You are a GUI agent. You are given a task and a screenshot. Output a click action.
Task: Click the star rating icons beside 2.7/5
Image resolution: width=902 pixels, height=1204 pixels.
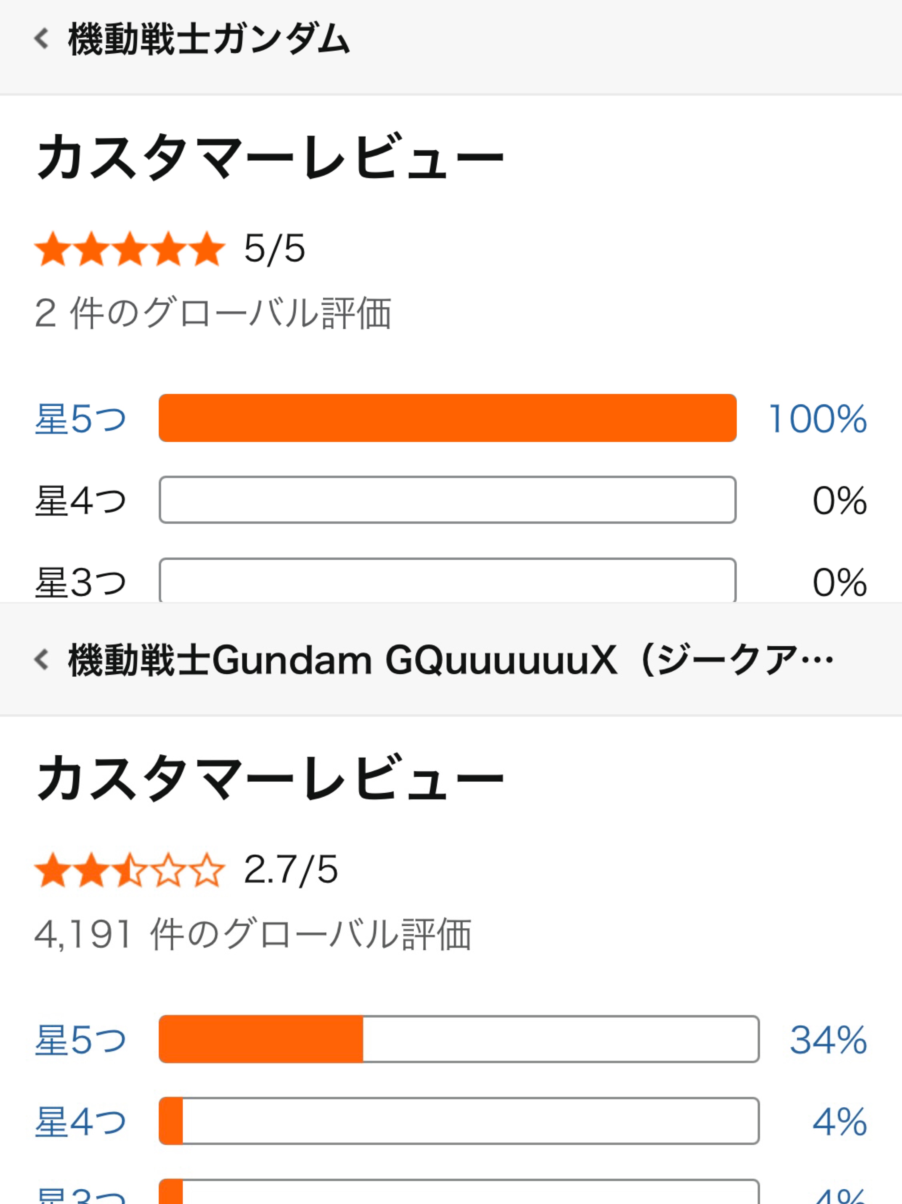(129, 870)
